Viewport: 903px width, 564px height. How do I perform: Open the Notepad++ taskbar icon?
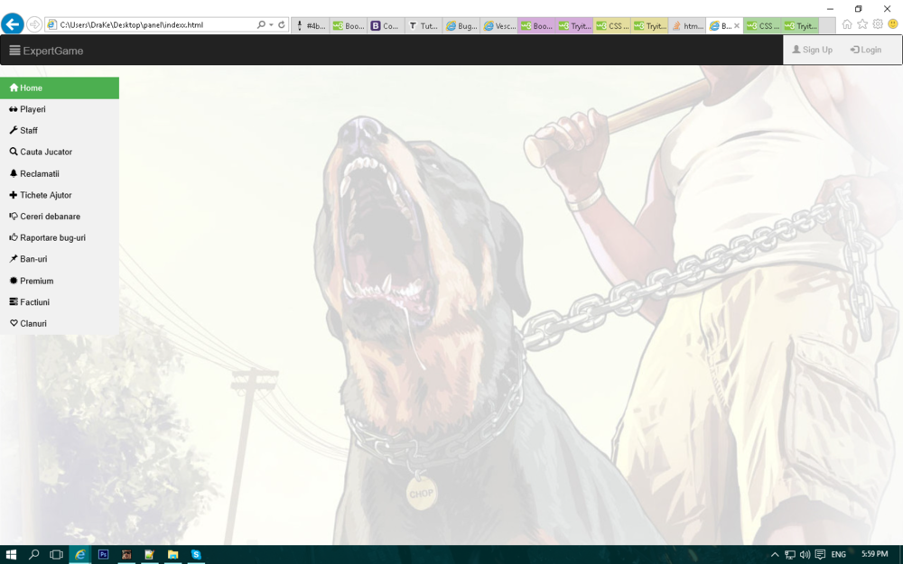click(150, 554)
